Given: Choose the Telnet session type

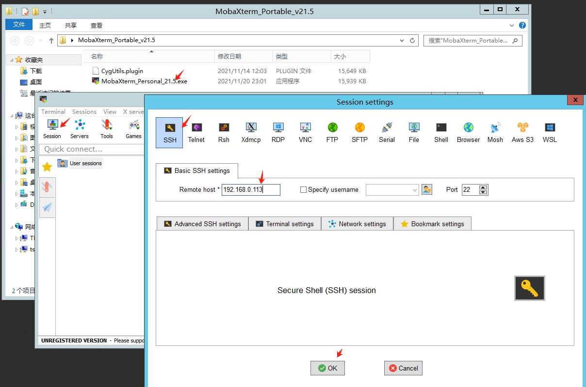Looking at the screenshot, I should [196, 133].
